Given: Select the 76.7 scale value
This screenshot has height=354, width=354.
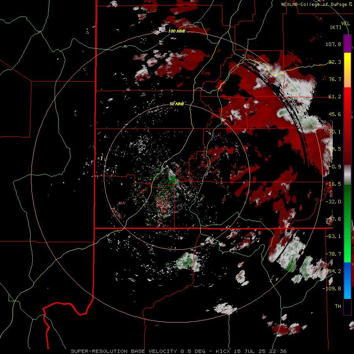Looking at the screenshot, I should tap(335, 79).
